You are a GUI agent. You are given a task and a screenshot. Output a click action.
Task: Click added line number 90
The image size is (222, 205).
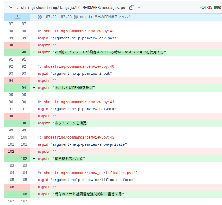[x=24, y=52]
